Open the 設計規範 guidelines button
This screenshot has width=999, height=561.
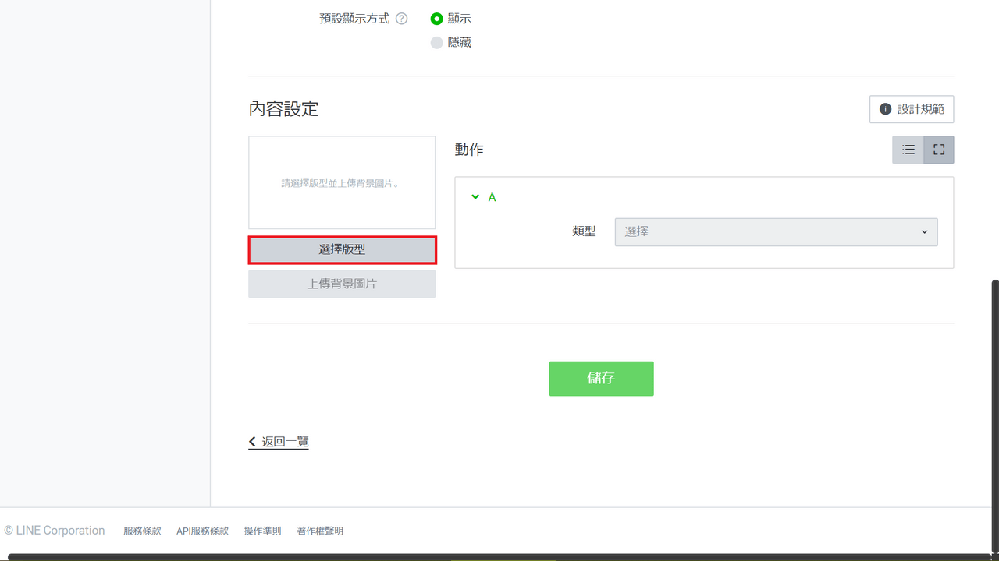(912, 109)
